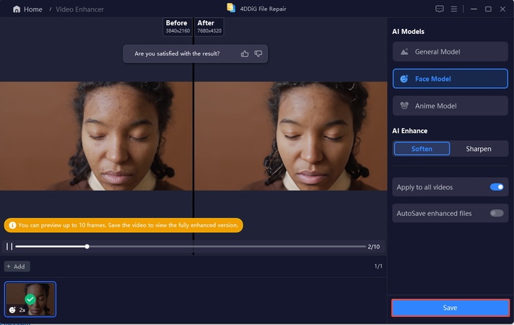Viewport: 514px width, 325px height.
Task: Add another video with the Add button
Action: click(x=17, y=266)
